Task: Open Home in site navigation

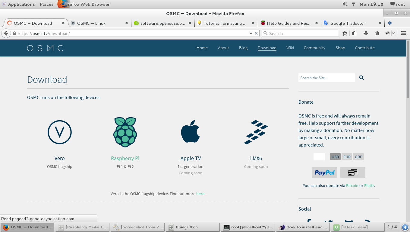Action: [x=202, y=48]
